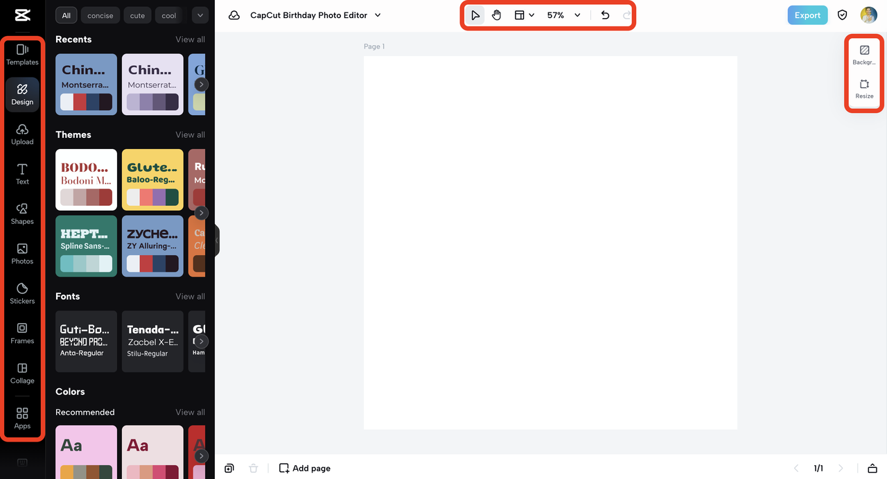This screenshot has height=479, width=887.
Task: Select the Design sidebar tab
Action: point(22,94)
